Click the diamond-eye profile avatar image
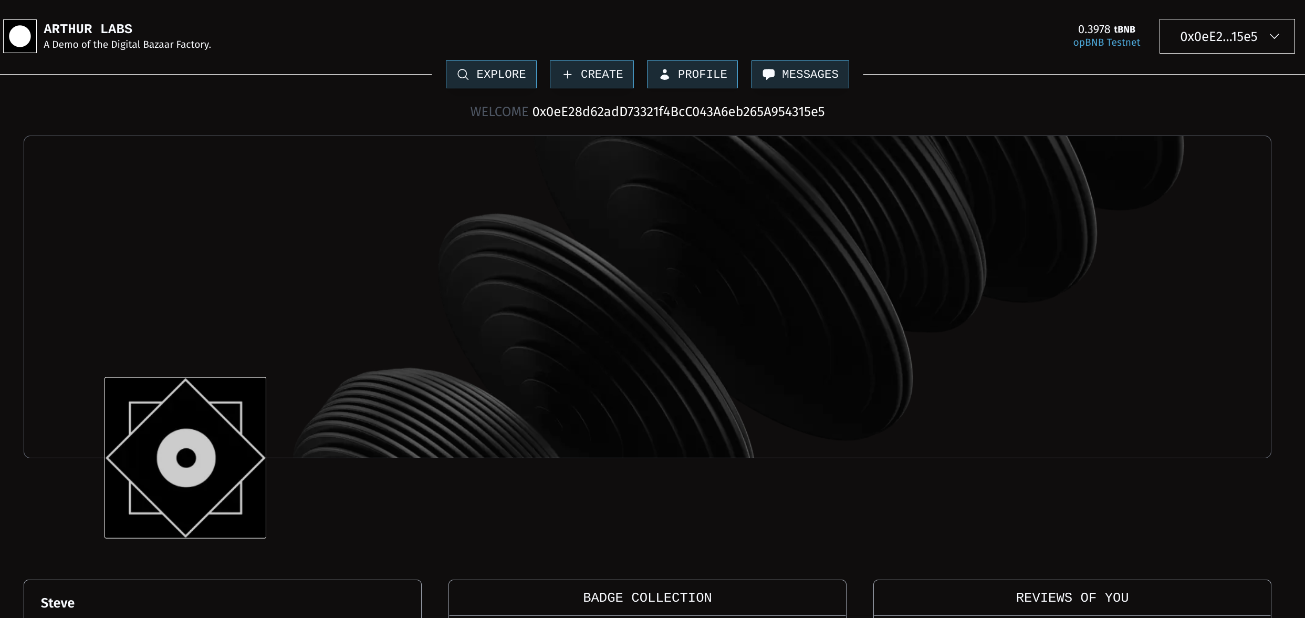 185,458
